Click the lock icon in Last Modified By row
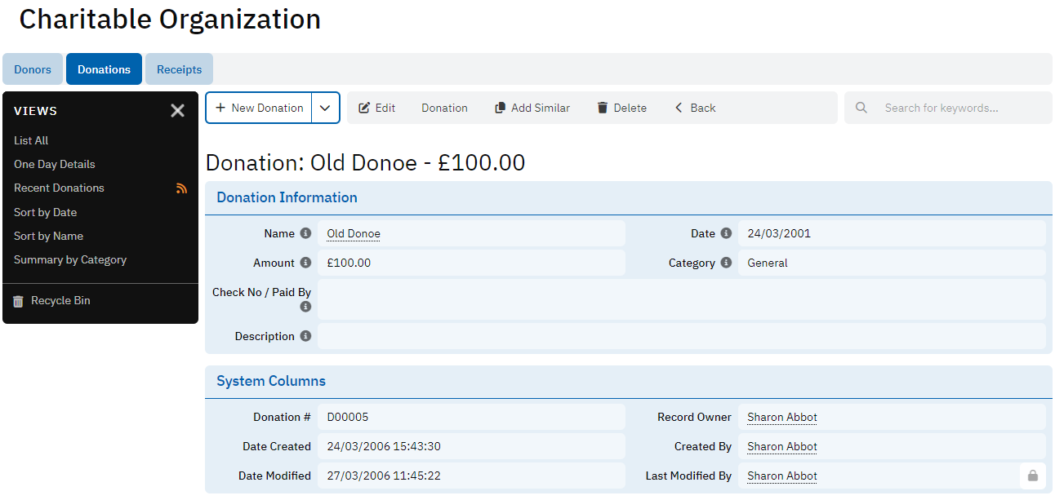This screenshot has height=500, width=1055. [1032, 476]
